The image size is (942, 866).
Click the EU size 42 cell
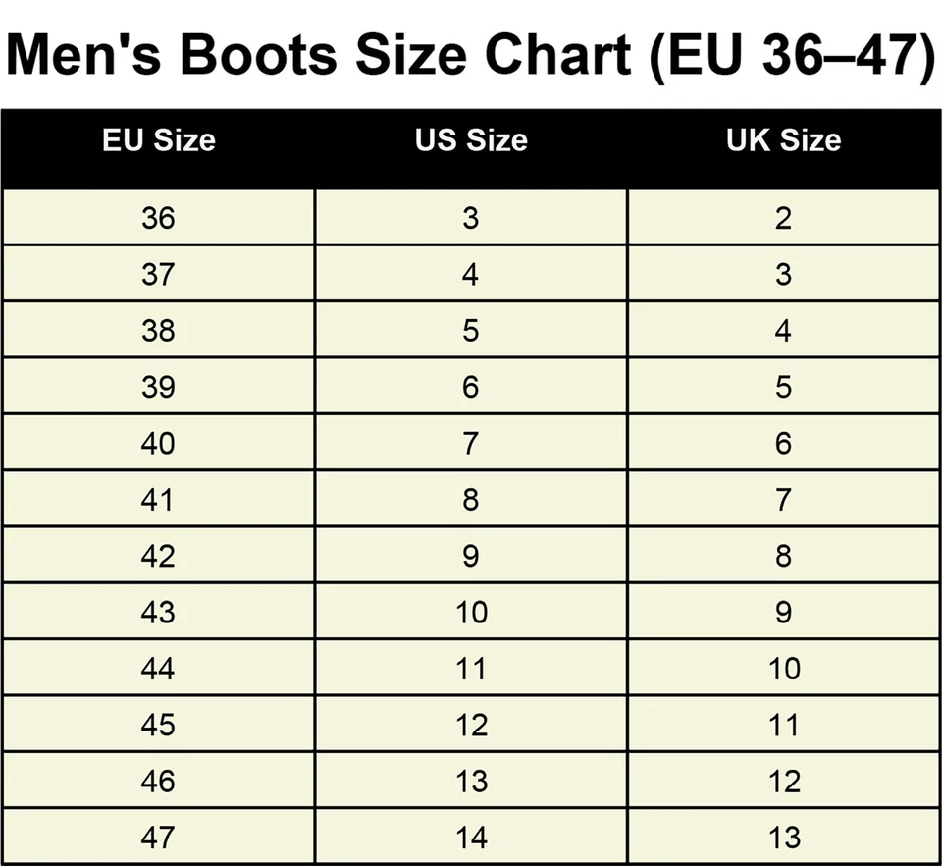coord(158,556)
